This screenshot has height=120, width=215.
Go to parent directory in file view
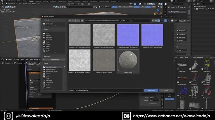[76, 21]
